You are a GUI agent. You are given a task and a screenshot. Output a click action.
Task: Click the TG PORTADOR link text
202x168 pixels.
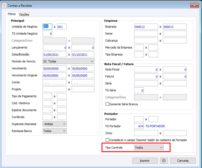(155, 126)
